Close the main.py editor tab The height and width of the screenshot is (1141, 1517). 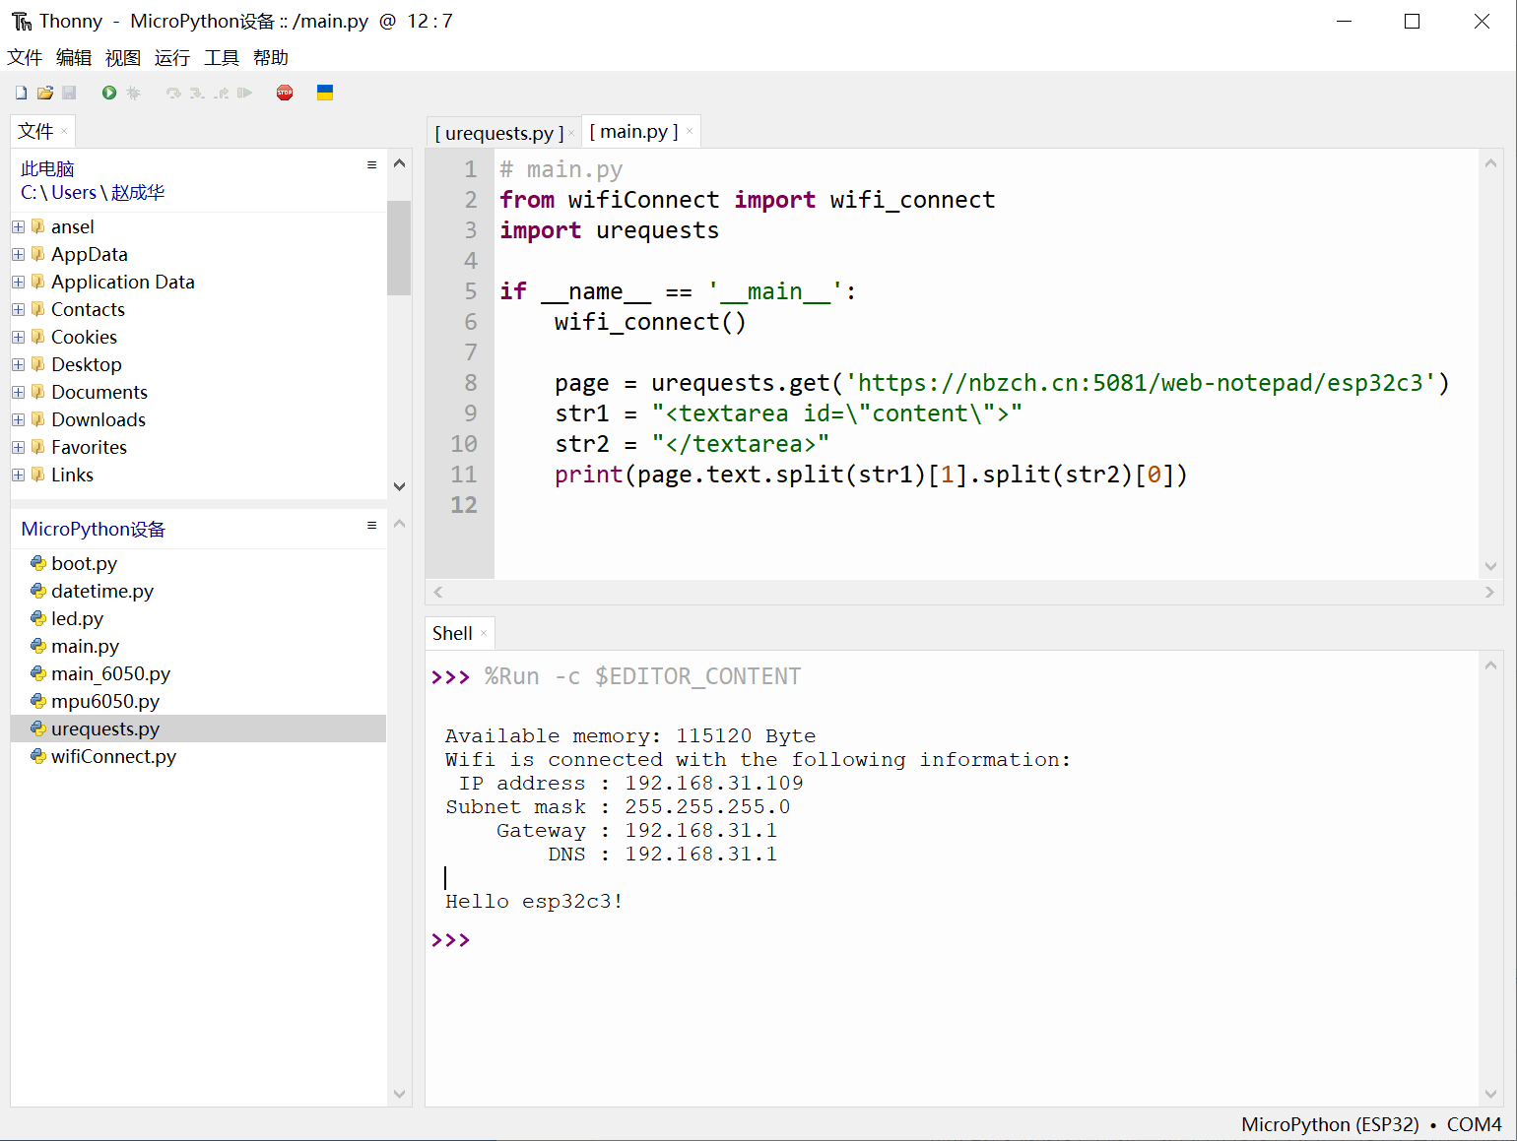[690, 132]
